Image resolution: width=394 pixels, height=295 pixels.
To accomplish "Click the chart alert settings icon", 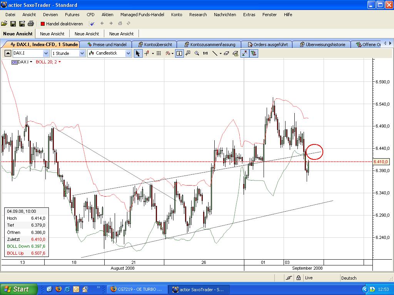I will (x=235, y=53).
